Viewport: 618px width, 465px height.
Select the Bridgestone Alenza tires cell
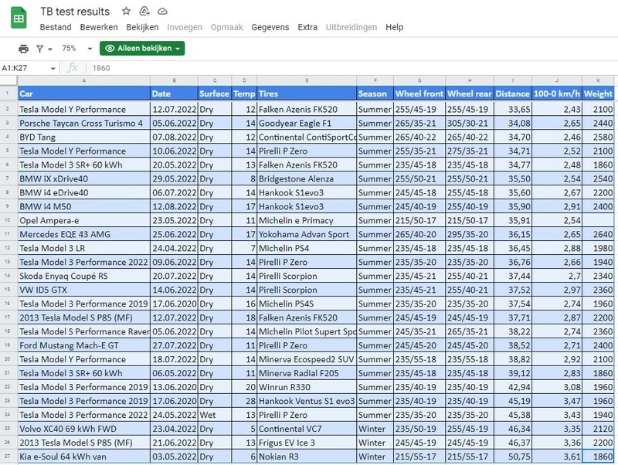(x=307, y=179)
